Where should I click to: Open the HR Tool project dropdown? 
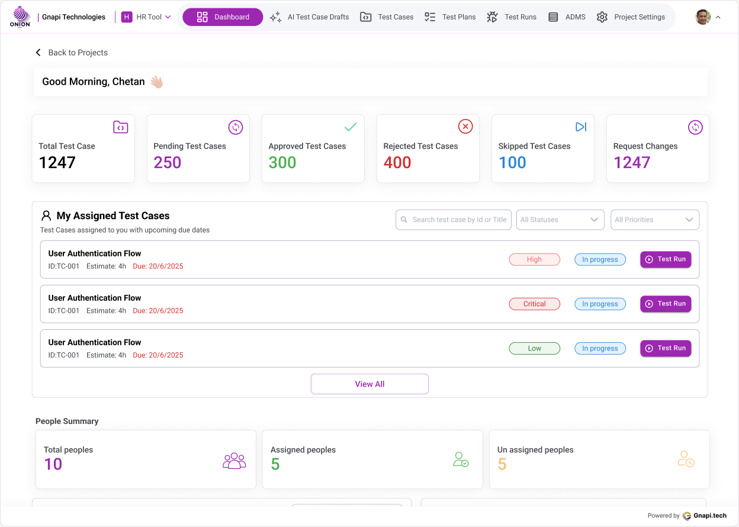[147, 17]
